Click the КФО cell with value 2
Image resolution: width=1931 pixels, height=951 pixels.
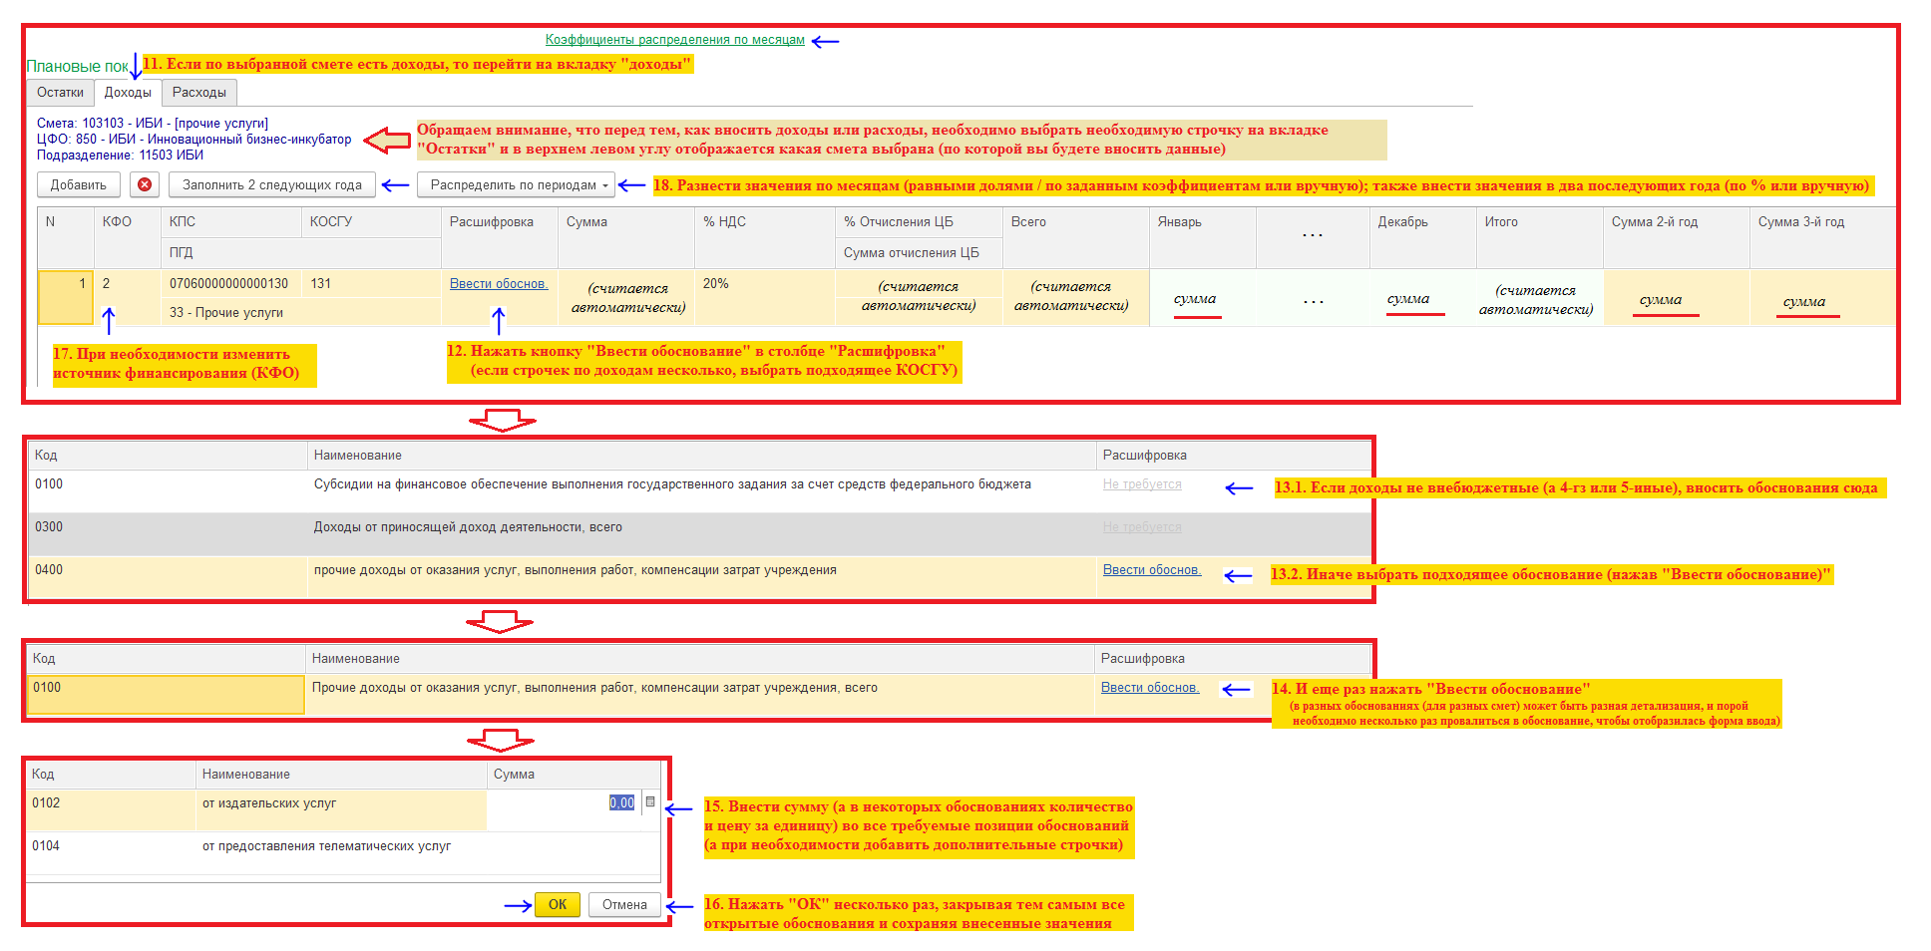pos(125,284)
